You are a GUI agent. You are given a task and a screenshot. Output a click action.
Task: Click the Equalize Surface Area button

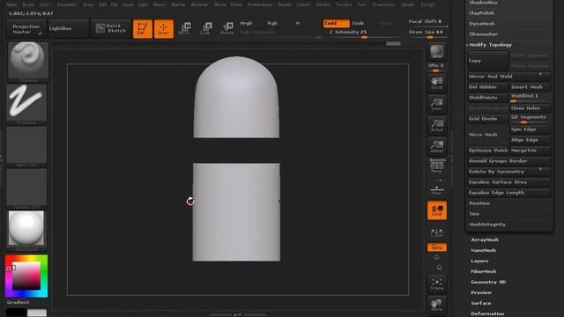pyautogui.click(x=509, y=182)
